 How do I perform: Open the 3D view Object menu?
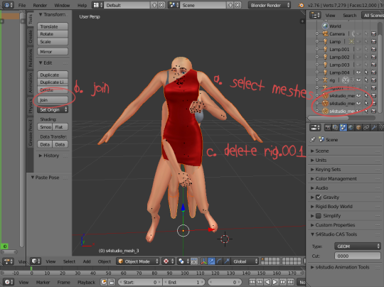tap(105, 261)
